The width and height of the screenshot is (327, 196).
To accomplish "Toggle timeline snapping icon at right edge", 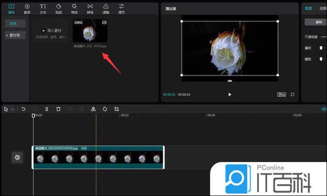I will (324, 109).
